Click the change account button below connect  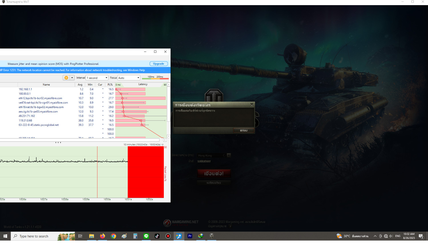point(214,183)
